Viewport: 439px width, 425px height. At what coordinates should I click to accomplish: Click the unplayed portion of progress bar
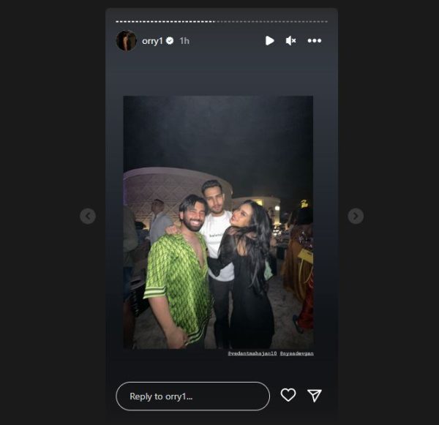click(271, 21)
